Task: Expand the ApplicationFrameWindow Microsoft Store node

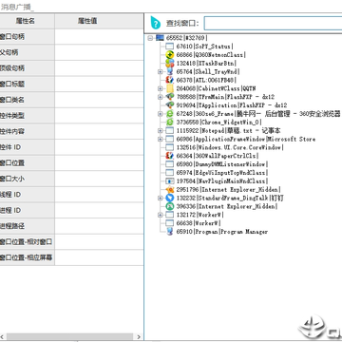Action: (161, 139)
